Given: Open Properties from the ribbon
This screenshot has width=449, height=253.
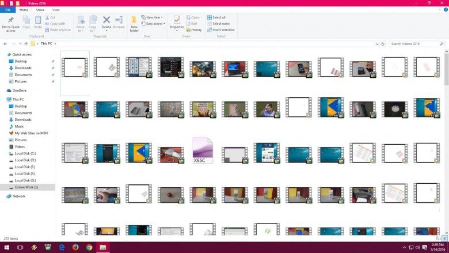Looking at the screenshot, I should click(x=177, y=22).
